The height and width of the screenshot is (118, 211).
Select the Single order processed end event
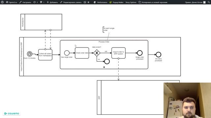pos(140,53)
